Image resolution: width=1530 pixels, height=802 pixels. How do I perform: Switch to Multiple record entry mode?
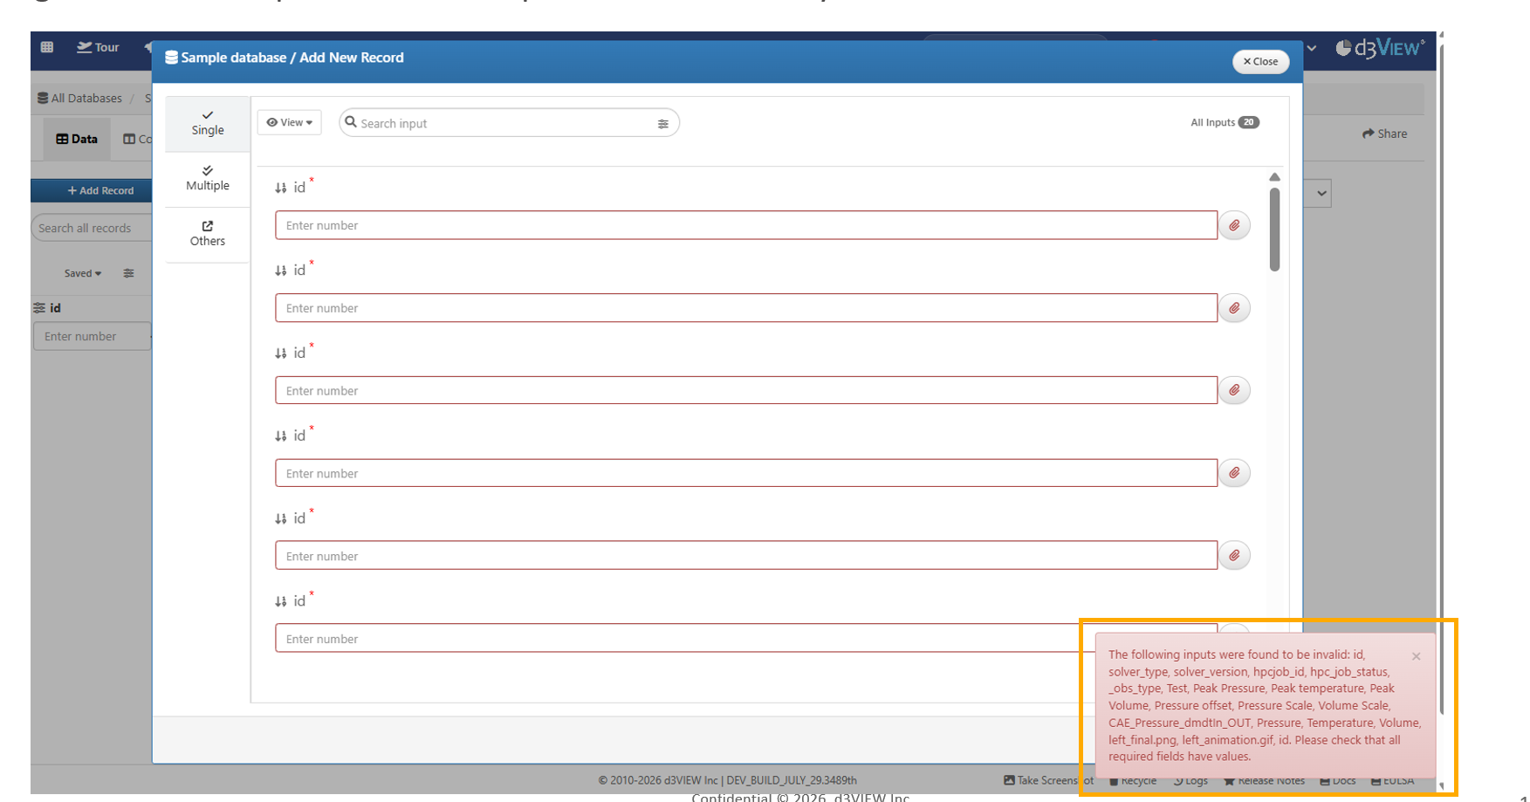tap(208, 179)
